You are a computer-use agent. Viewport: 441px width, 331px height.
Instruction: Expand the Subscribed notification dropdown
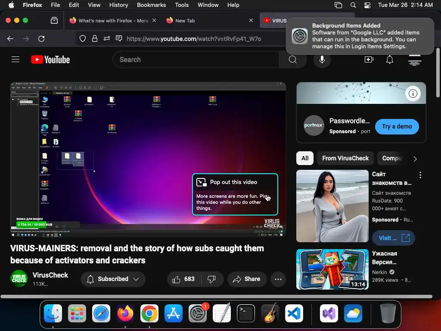[113, 279]
